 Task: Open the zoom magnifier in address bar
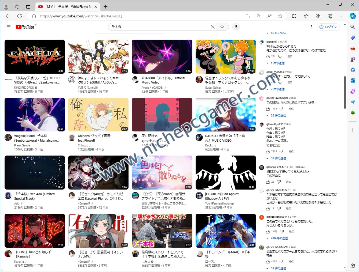[259, 16]
